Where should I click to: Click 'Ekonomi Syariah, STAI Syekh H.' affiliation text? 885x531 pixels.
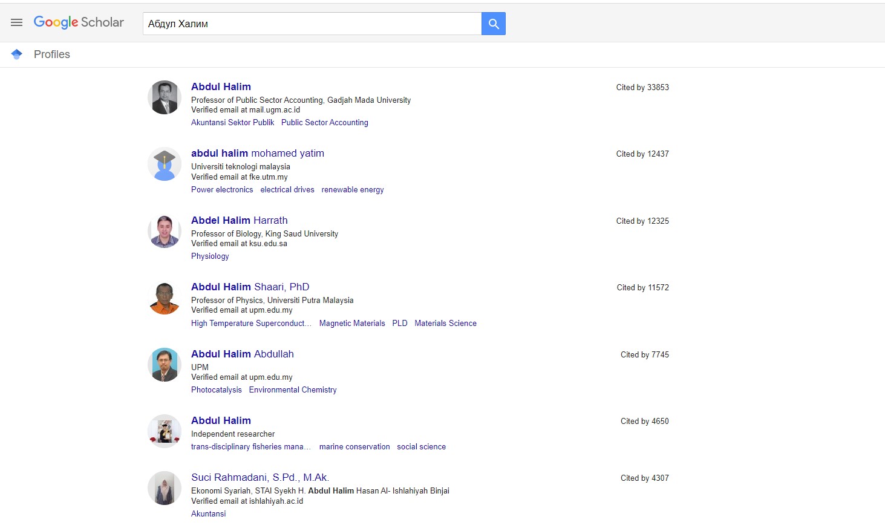pos(248,490)
